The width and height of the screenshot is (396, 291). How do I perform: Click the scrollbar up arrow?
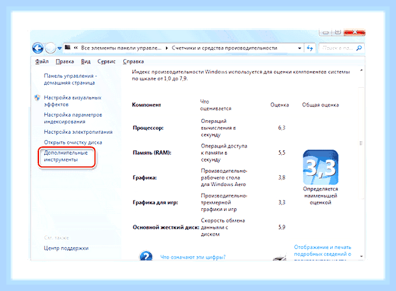pos(362,70)
